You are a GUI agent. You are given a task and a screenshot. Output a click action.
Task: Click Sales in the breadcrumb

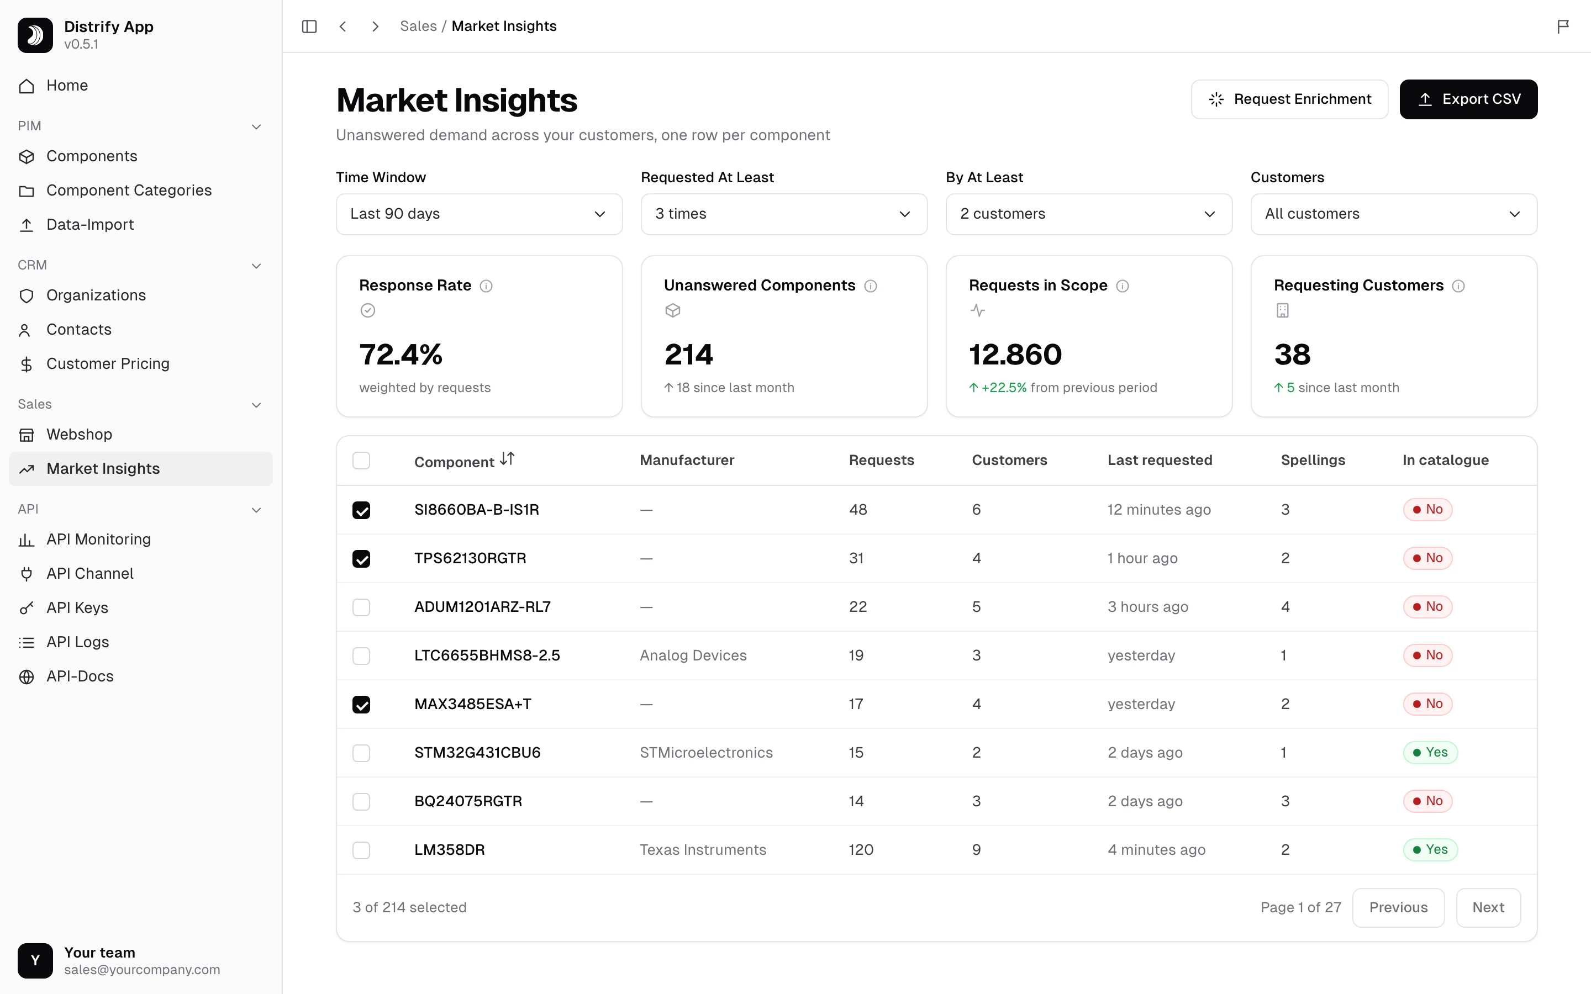[418, 27]
